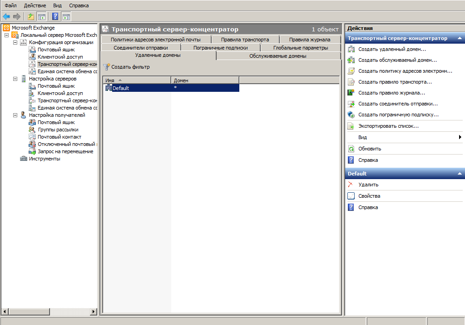Switch to the Правила транспорта tab
This screenshot has height=325, width=465.
pos(245,40)
